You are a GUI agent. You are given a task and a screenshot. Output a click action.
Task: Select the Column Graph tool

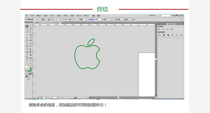(31, 58)
